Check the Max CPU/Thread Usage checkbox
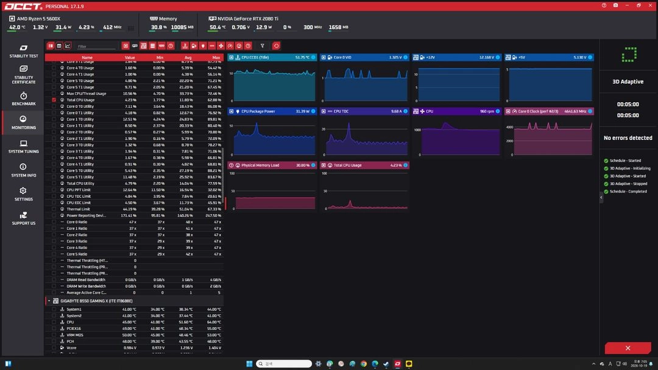The image size is (658, 370). [x=54, y=94]
